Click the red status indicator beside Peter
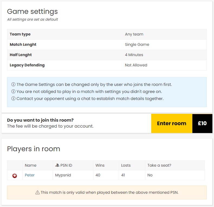214x207 pixels. (x=15, y=176)
